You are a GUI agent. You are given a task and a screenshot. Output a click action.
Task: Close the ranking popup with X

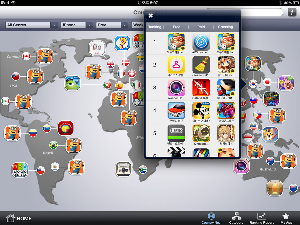[151, 16]
